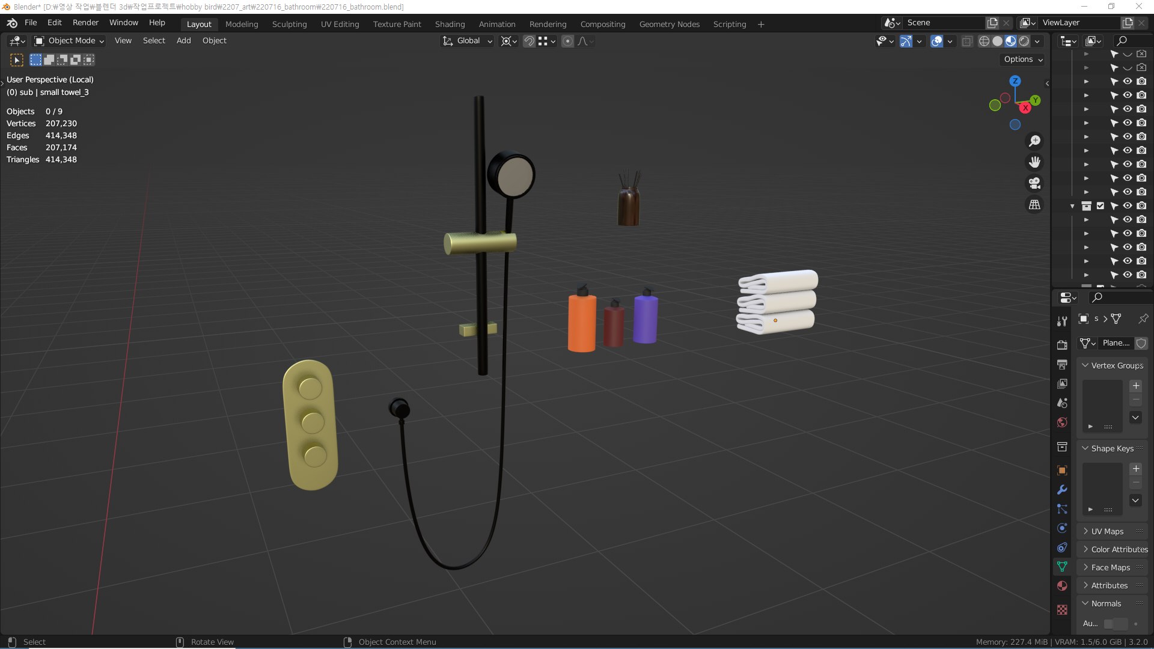Viewport: 1154px width, 649px height.
Task: Select solid viewport shading
Action: click(x=997, y=41)
